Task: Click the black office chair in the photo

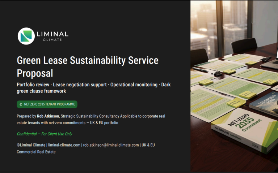Action: (244, 46)
